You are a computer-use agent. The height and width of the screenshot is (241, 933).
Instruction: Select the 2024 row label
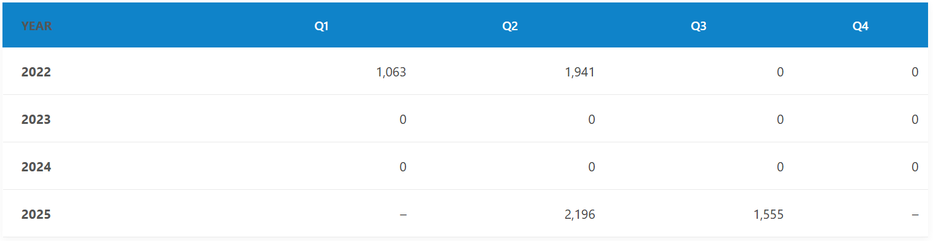[x=36, y=167]
